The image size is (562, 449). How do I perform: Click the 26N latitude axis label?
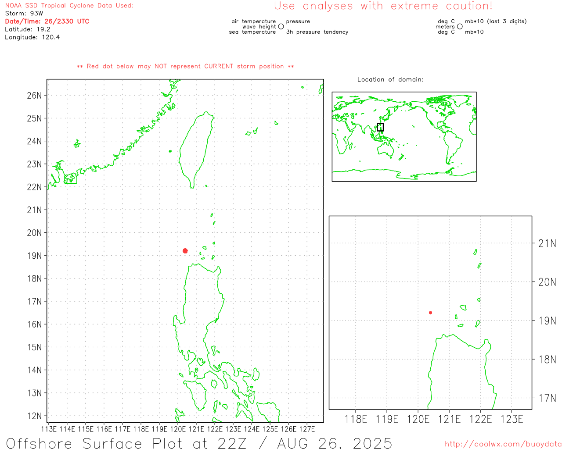tap(35, 96)
